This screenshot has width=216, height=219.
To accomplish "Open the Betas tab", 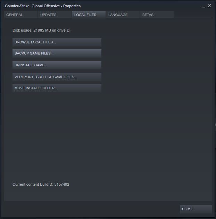I will pyautogui.click(x=157, y=15).
